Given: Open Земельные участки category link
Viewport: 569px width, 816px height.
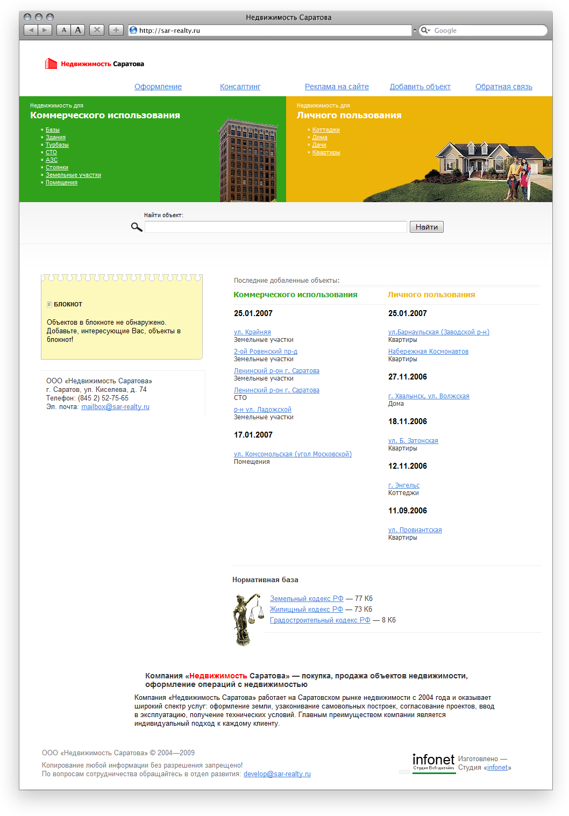Looking at the screenshot, I should pos(73,175).
